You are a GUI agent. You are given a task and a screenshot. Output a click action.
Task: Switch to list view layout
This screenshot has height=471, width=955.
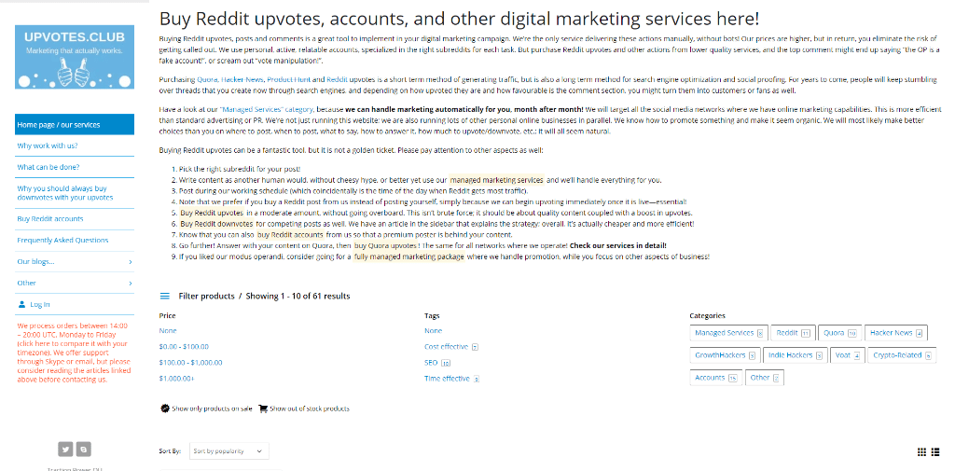point(936,451)
